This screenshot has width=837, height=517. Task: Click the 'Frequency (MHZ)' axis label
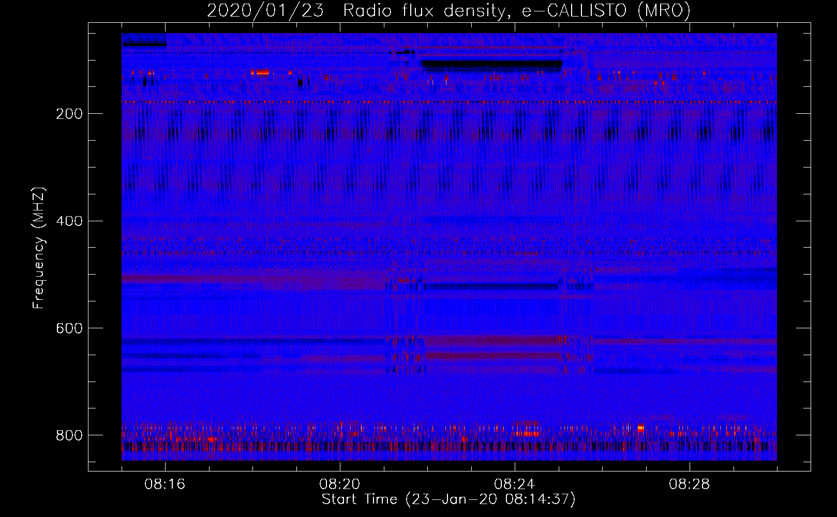39,248
